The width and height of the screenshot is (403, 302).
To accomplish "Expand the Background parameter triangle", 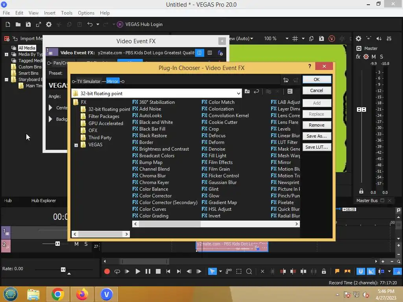I will pos(51,119).
